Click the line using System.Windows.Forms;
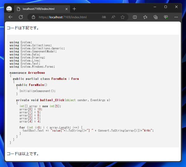This screenshot has width=186, height=167. (32, 67)
